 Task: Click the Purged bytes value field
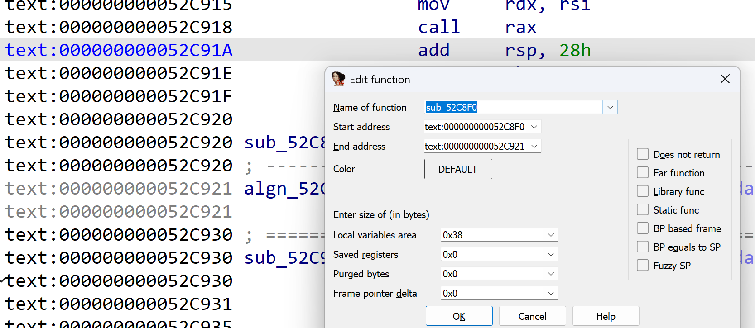[x=493, y=274]
